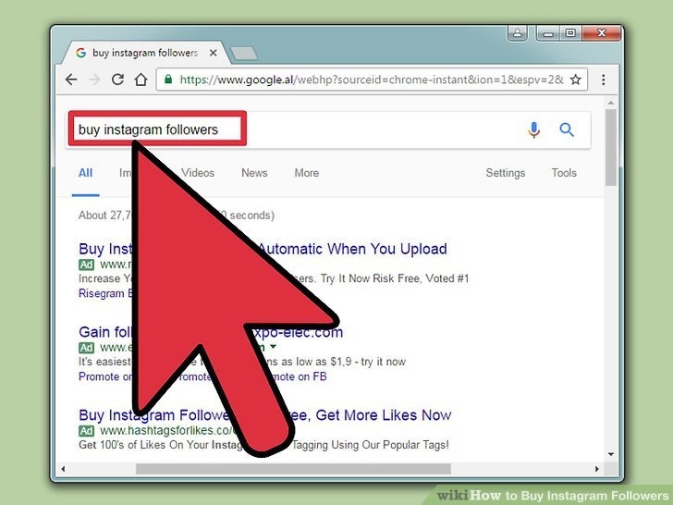Screen dimensions: 673x505
Task: Go back with the browser back arrow
Action: click(x=71, y=80)
